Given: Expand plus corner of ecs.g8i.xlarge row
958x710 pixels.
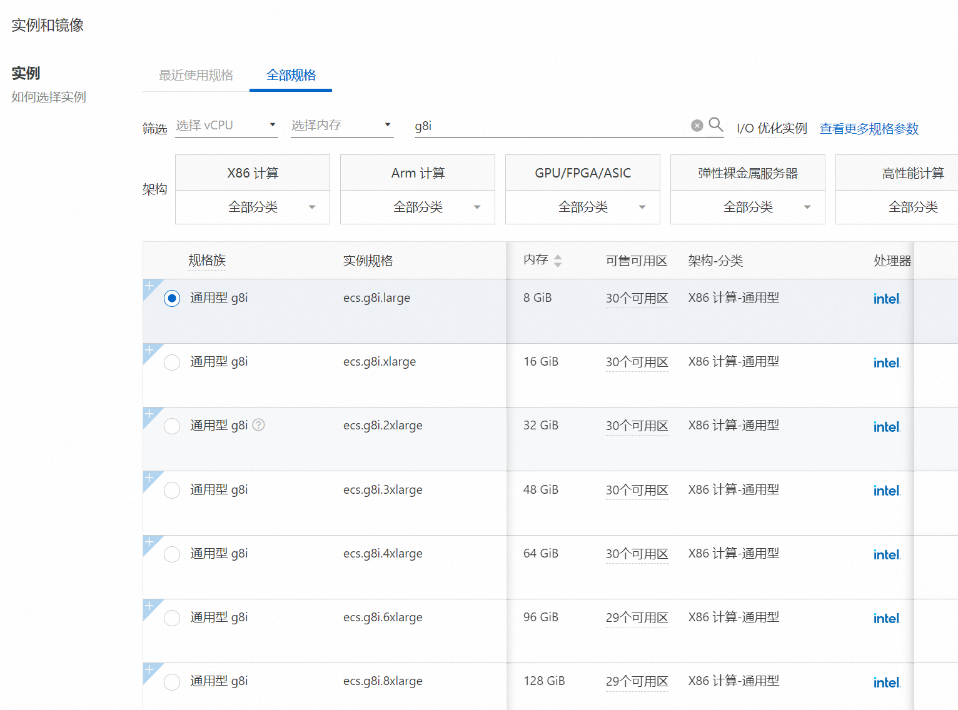Looking at the screenshot, I should (x=149, y=349).
